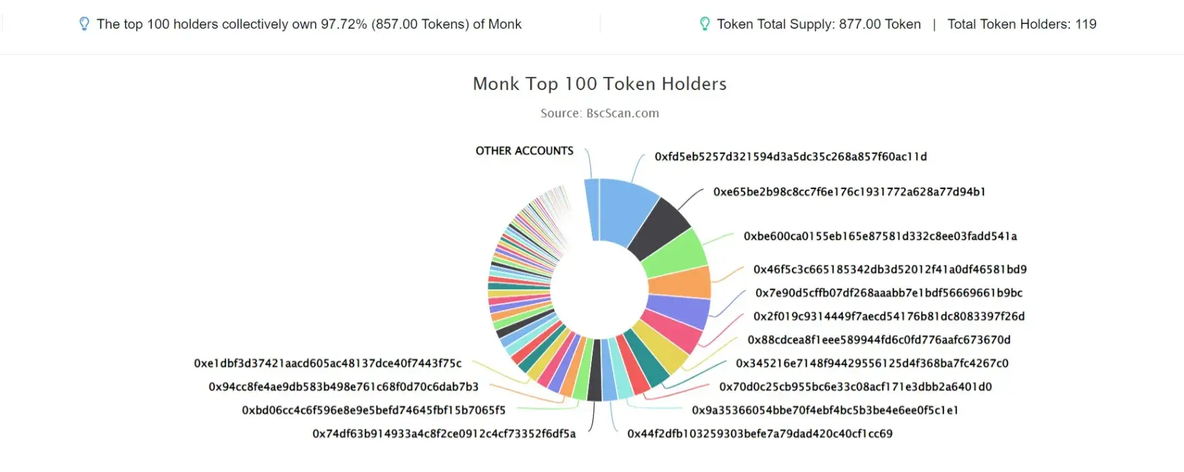Select the large light blue pie slice

(x=626, y=210)
